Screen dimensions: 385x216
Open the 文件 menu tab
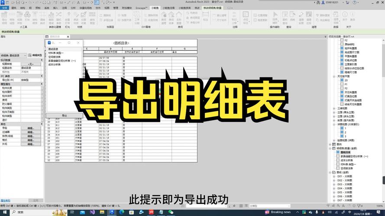(4, 8)
